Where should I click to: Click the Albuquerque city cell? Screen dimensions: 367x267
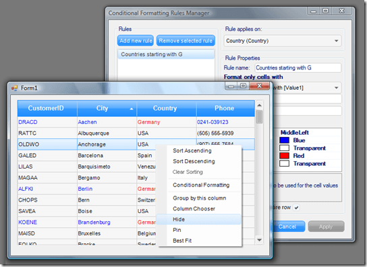(107, 133)
